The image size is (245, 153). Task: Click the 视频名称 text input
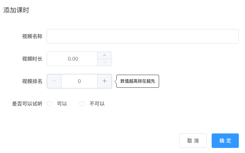pyautogui.click(x=142, y=36)
